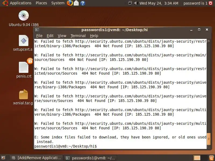Click the Show Desktop button in bottom panel
Screen dimensions: 215x161
click(3, 158)
